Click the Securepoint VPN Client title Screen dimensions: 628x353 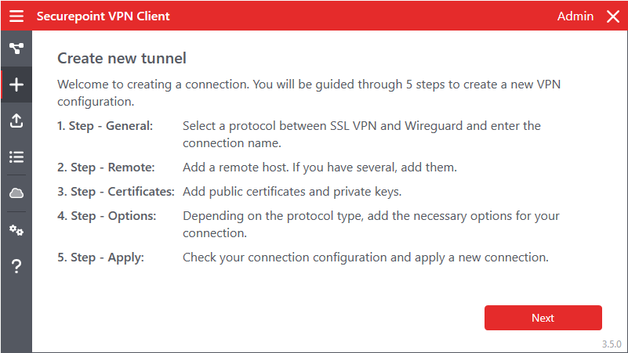(x=103, y=16)
